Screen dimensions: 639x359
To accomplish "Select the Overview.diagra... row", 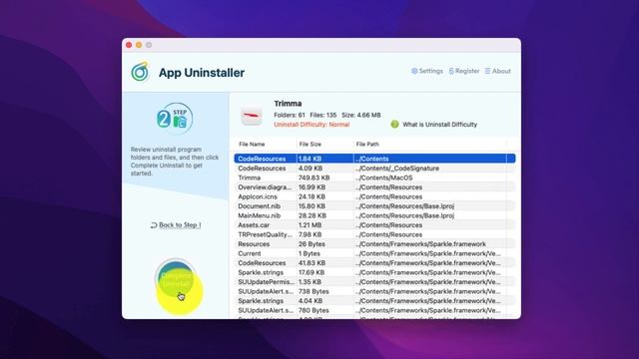I will coord(374,186).
